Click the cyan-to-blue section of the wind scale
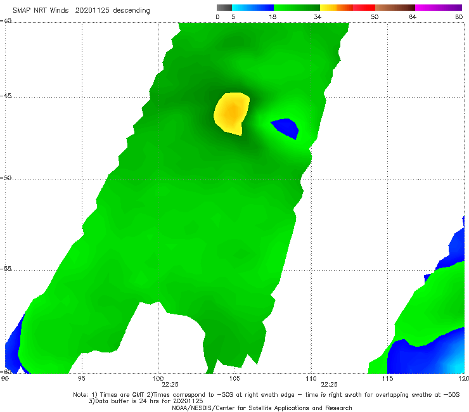This screenshot has width=469, height=412. click(253, 8)
